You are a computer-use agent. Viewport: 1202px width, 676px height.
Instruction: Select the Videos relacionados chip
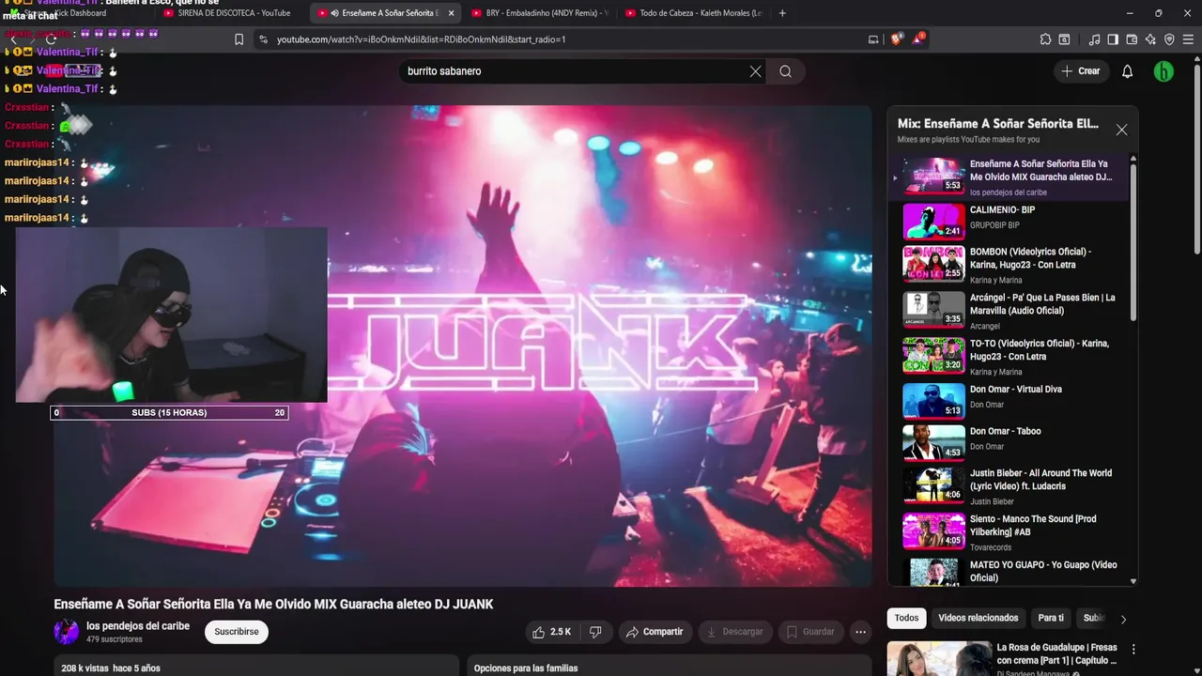pyautogui.click(x=978, y=618)
